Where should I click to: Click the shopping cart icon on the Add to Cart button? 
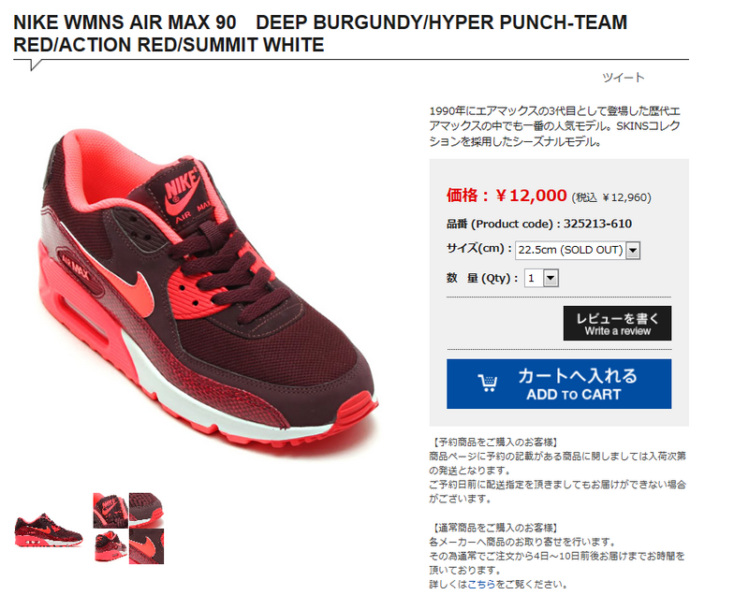[488, 384]
